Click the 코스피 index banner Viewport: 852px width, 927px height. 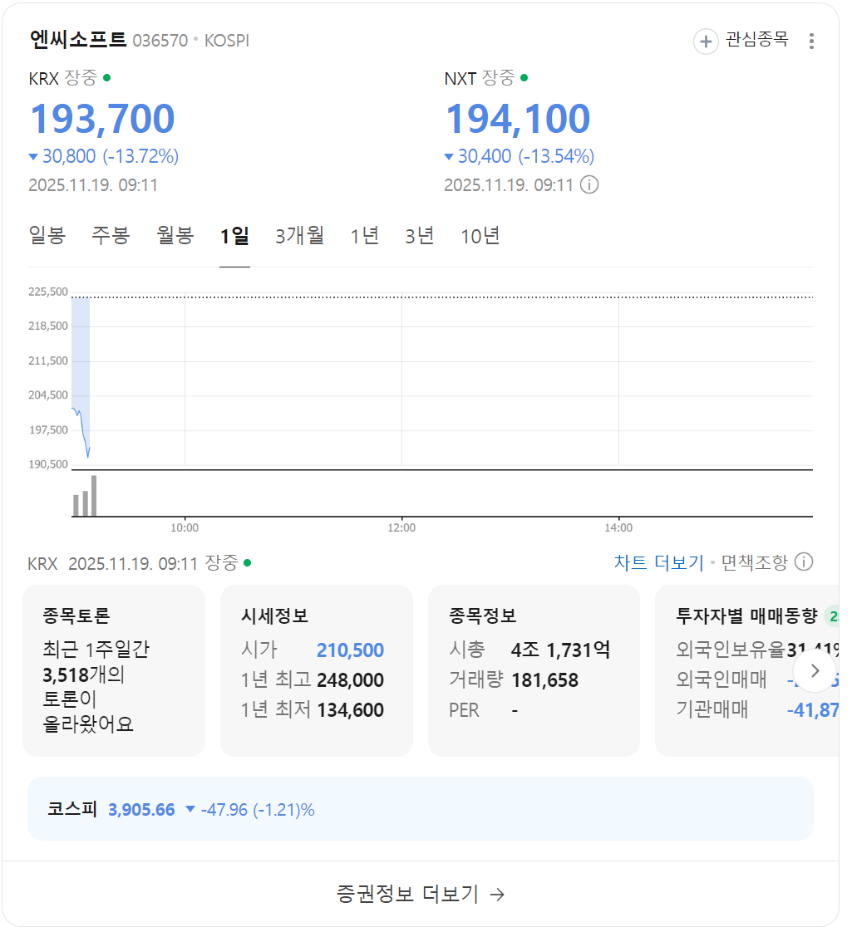pos(420,809)
